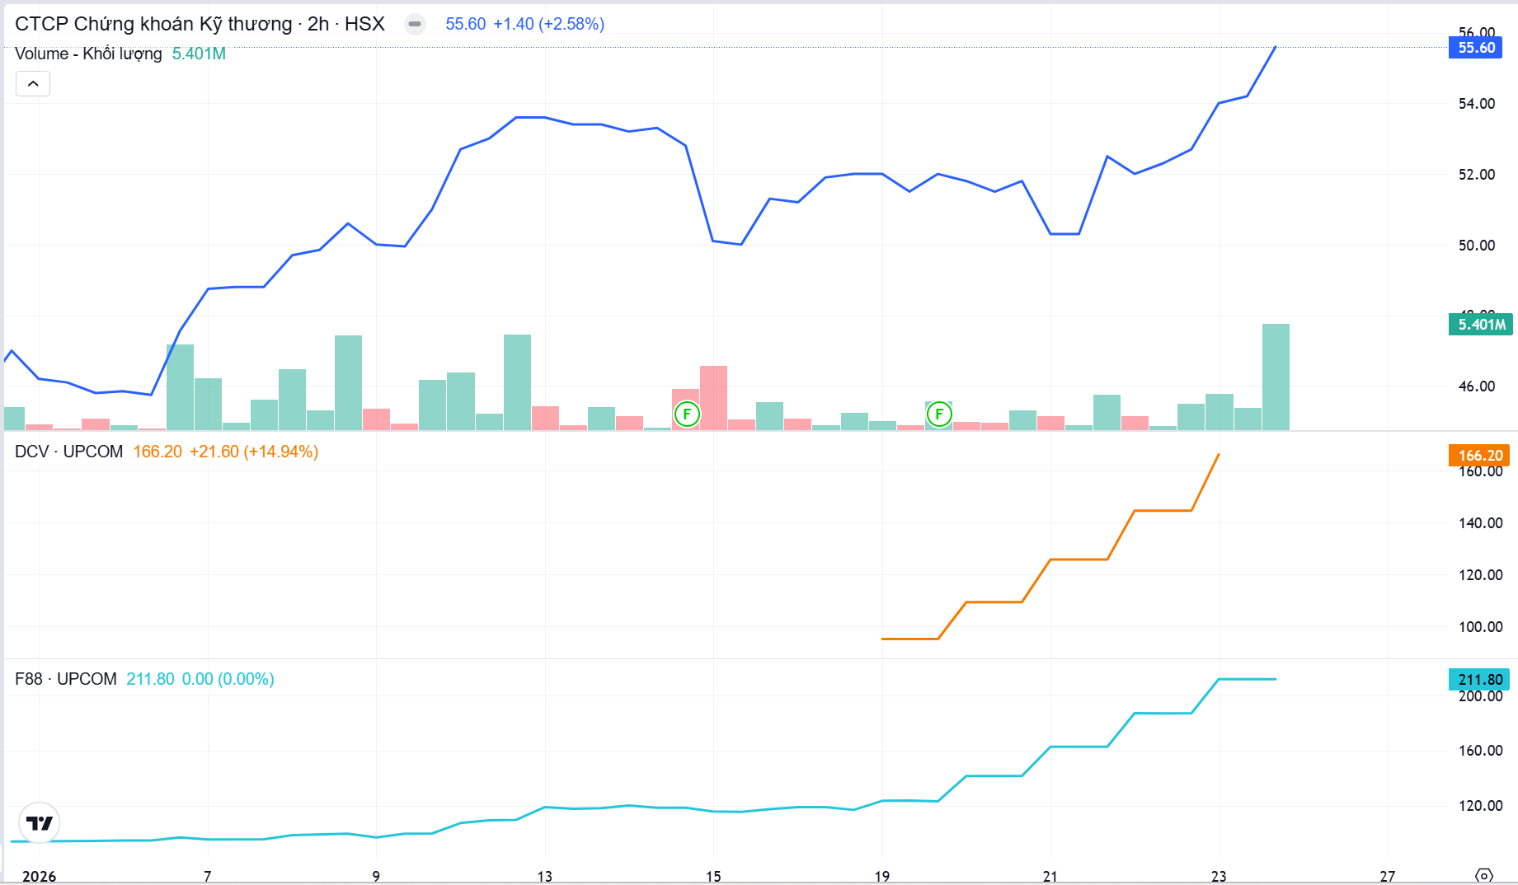This screenshot has height=885, width=1518.
Task: Open the F event marker between 13 and 15
Action: point(687,414)
